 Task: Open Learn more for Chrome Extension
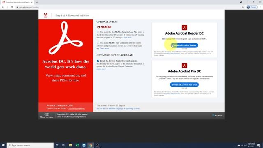[x=101, y=69]
